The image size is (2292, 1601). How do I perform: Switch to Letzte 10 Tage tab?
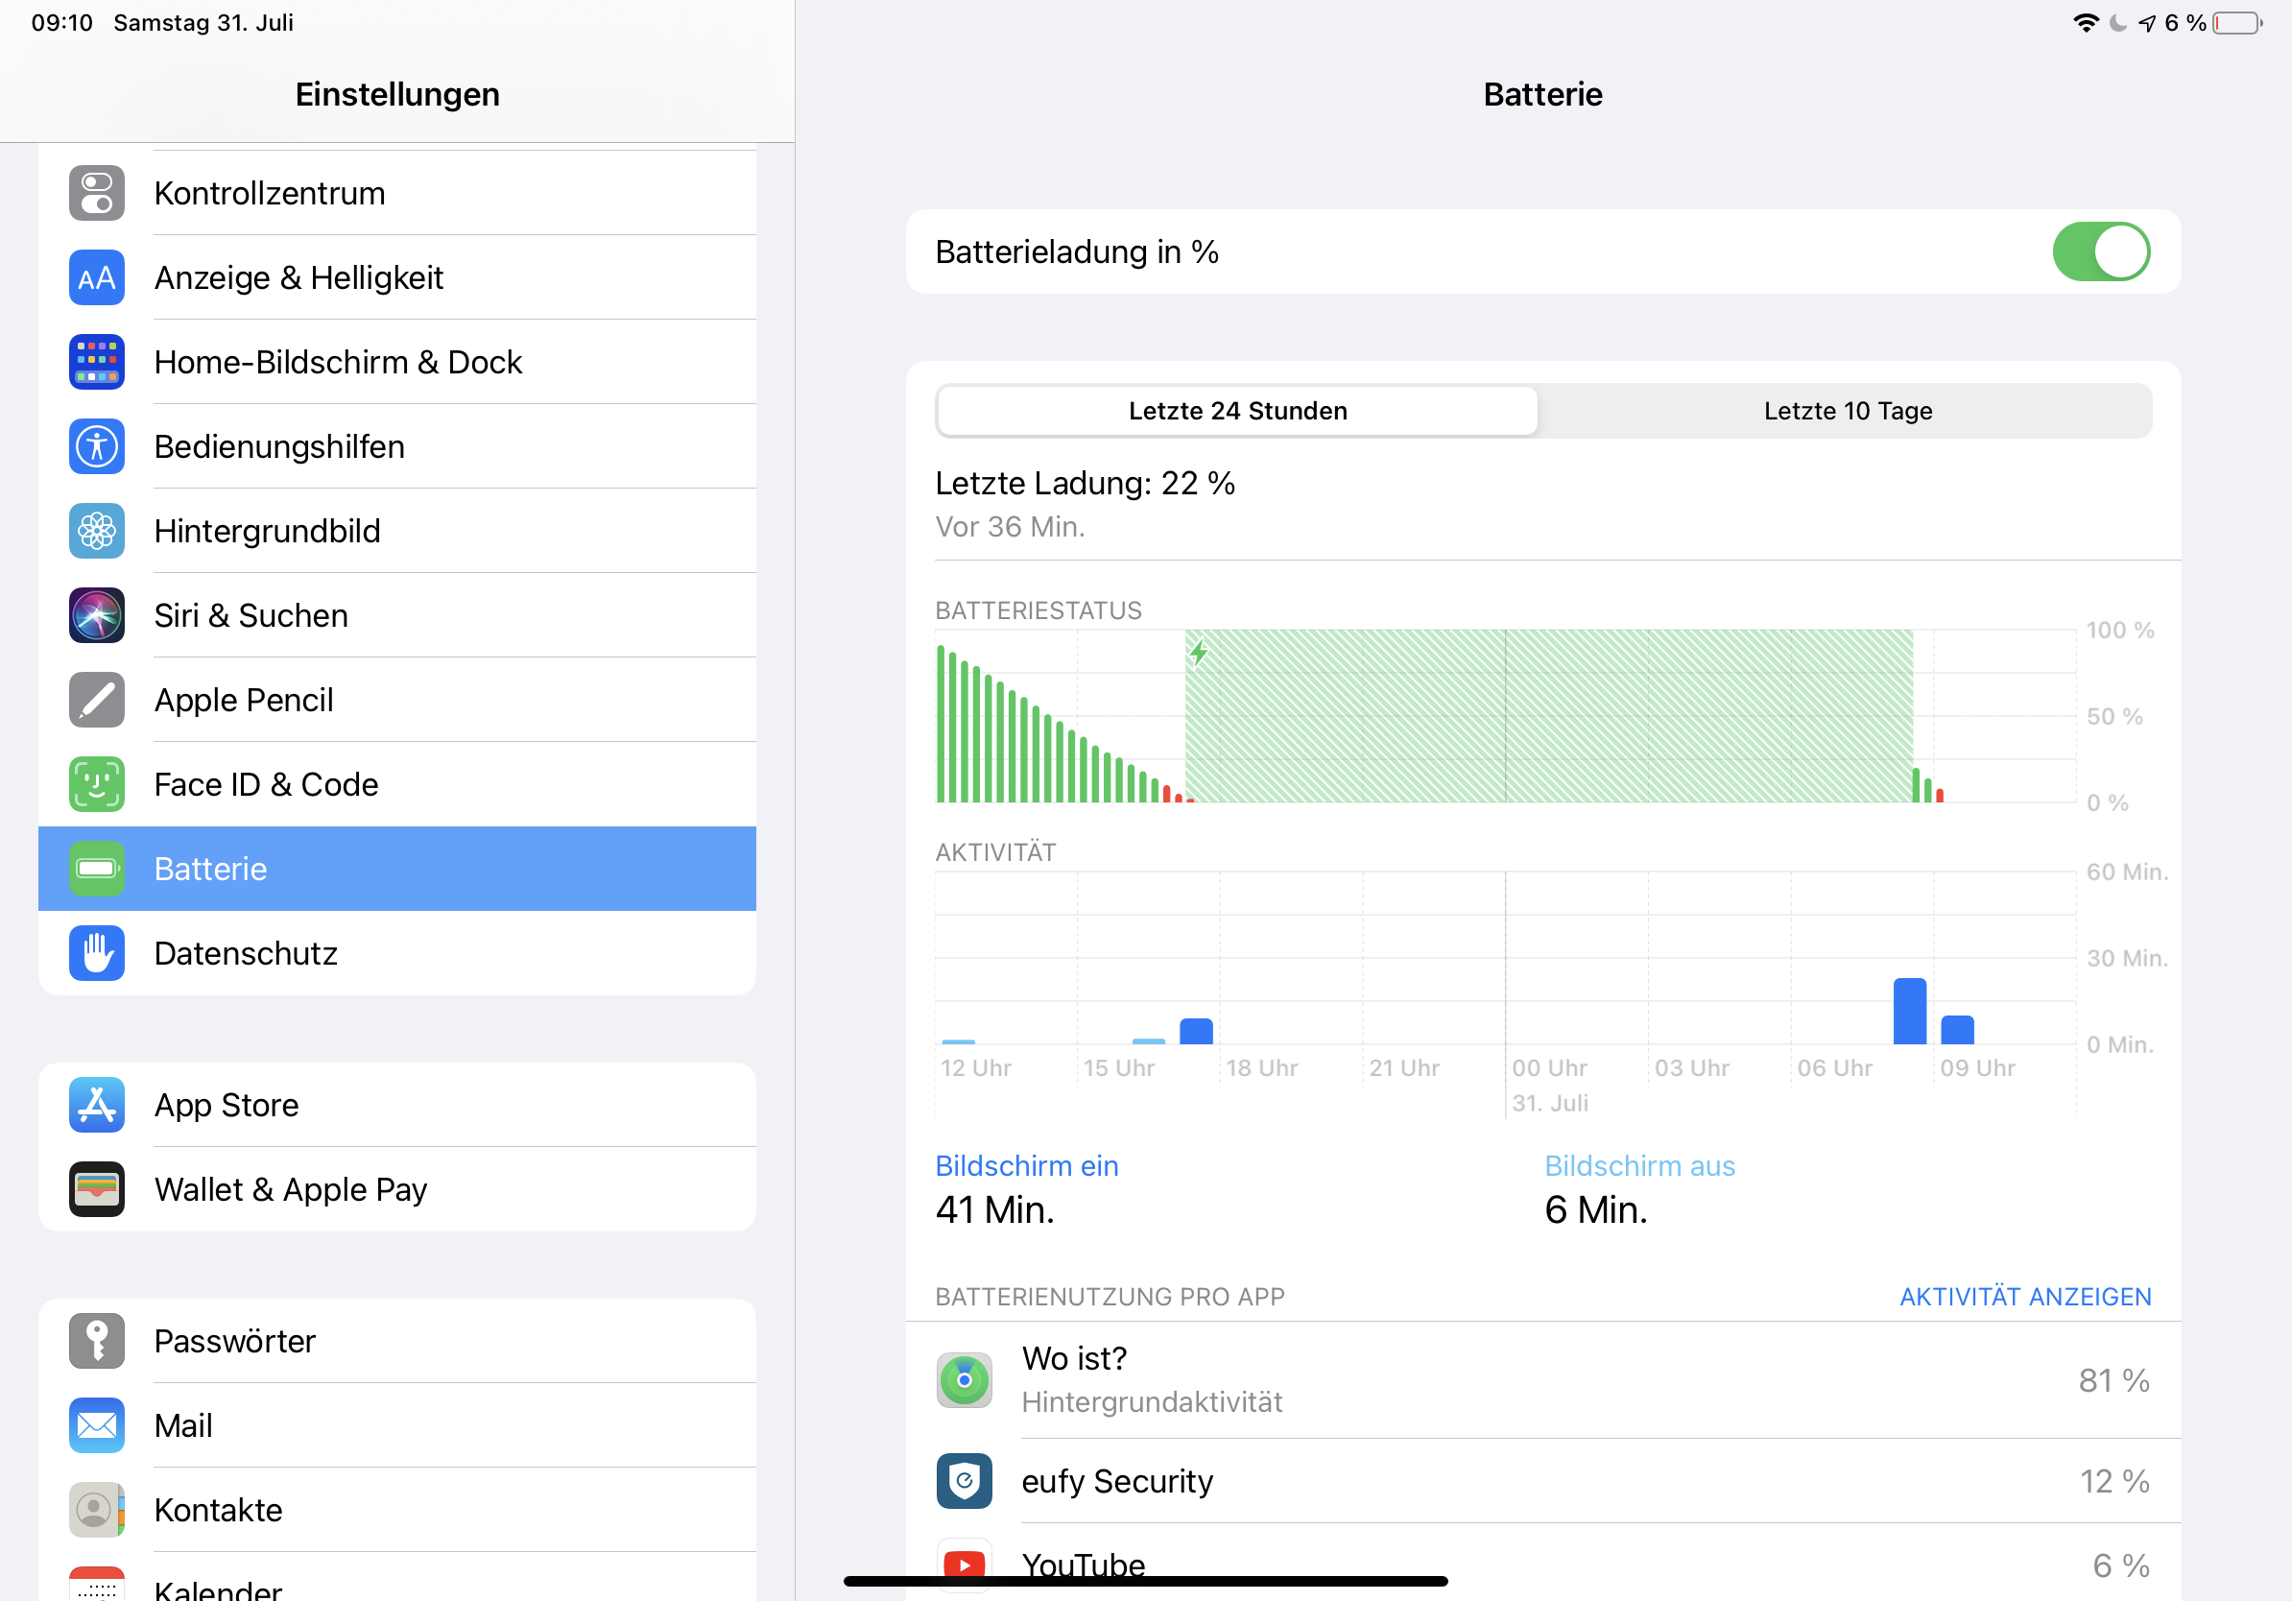click(1847, 411)
